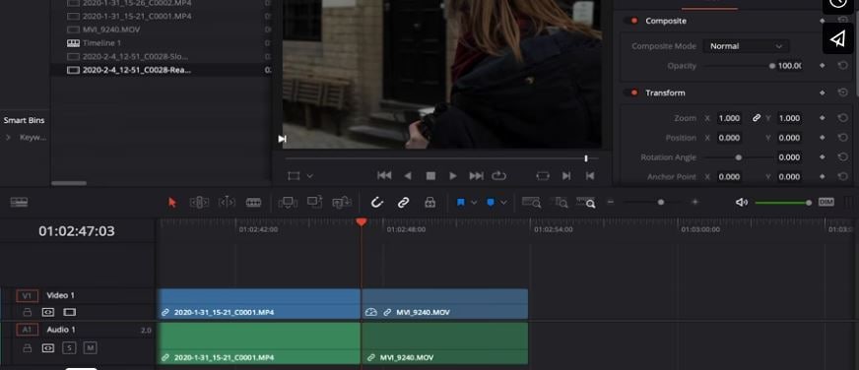Add a blue flag to the clip
The image size is (859, 370).
point(461,203)
